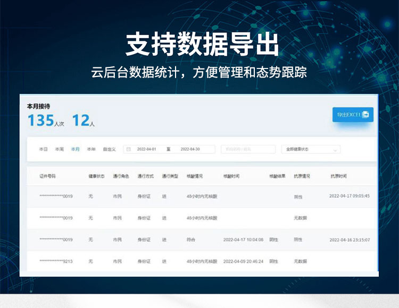Click the 抗原时间 column header
The image size is (399, 308).
(x=338, y=176)
